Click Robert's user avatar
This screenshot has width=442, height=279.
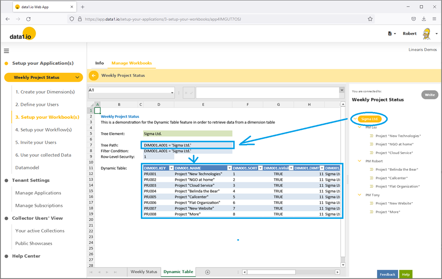pyautogui.click(x=427, y=33)
